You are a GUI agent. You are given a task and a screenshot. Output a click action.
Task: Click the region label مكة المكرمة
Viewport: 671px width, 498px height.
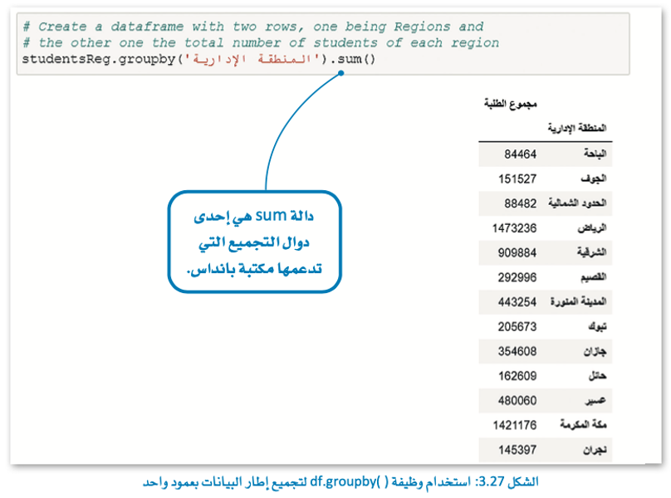pyautogui.click(x=583, y=424)
